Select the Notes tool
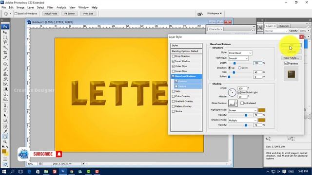This screenshot has width=312, height=175. 5,126
